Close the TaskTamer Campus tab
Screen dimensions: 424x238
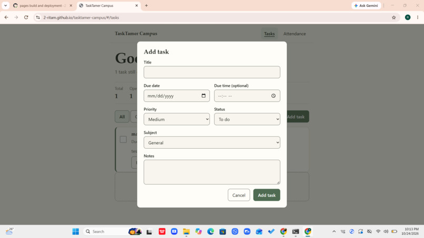(x=137, y=5)
